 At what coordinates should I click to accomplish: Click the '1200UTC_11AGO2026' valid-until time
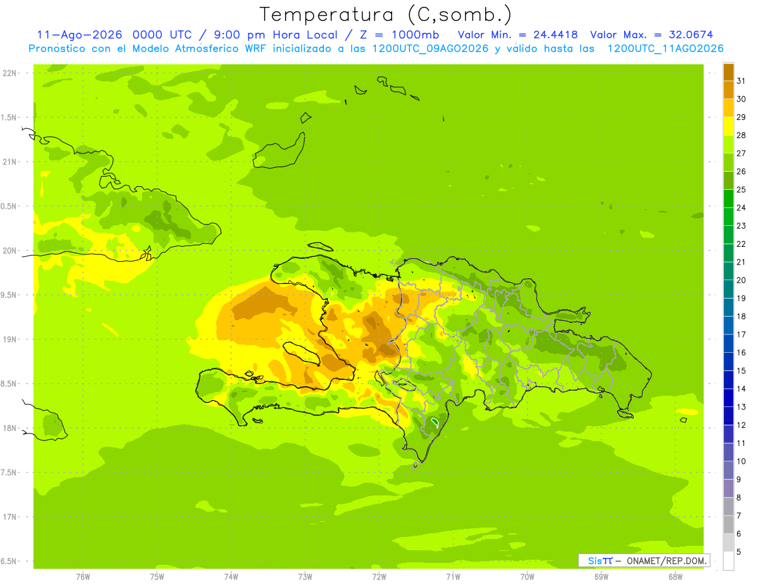665,49
